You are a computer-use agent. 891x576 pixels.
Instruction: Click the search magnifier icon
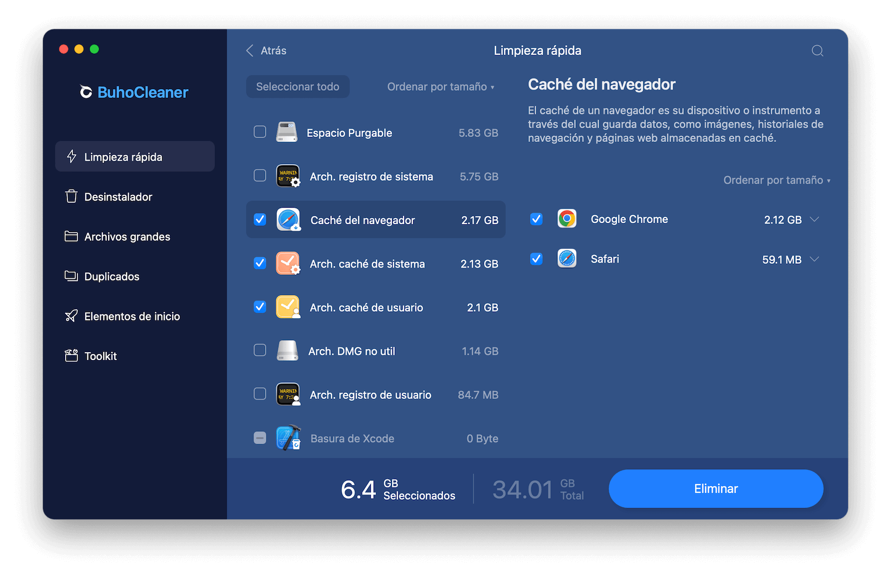click(x=817, y=51)
